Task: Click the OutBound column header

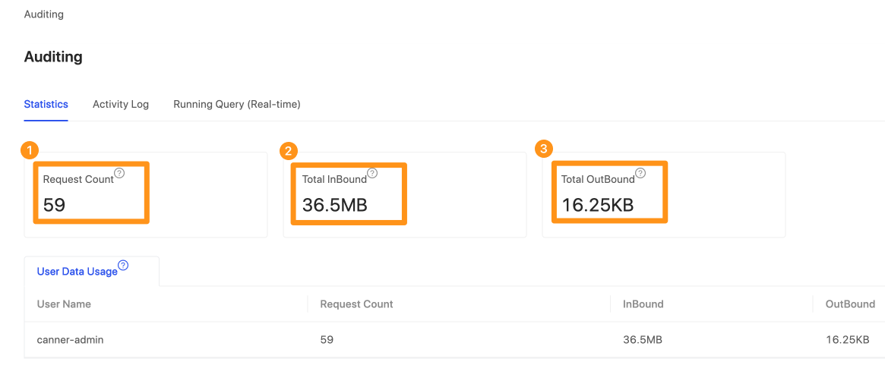Action: (851, 304)
